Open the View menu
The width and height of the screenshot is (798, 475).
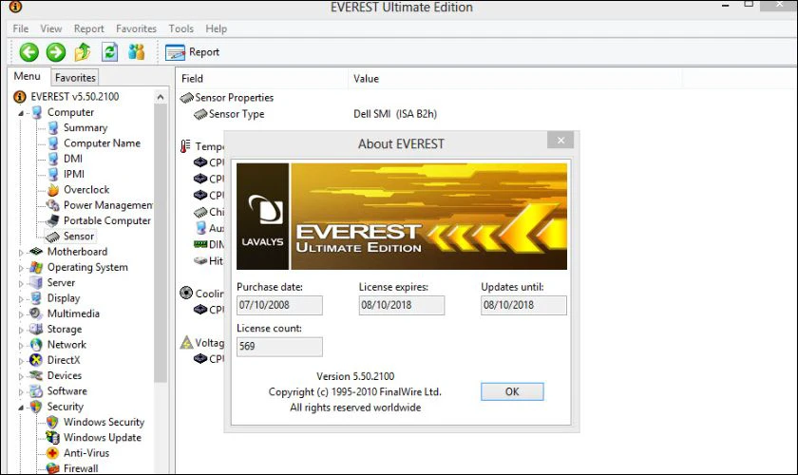51,28
